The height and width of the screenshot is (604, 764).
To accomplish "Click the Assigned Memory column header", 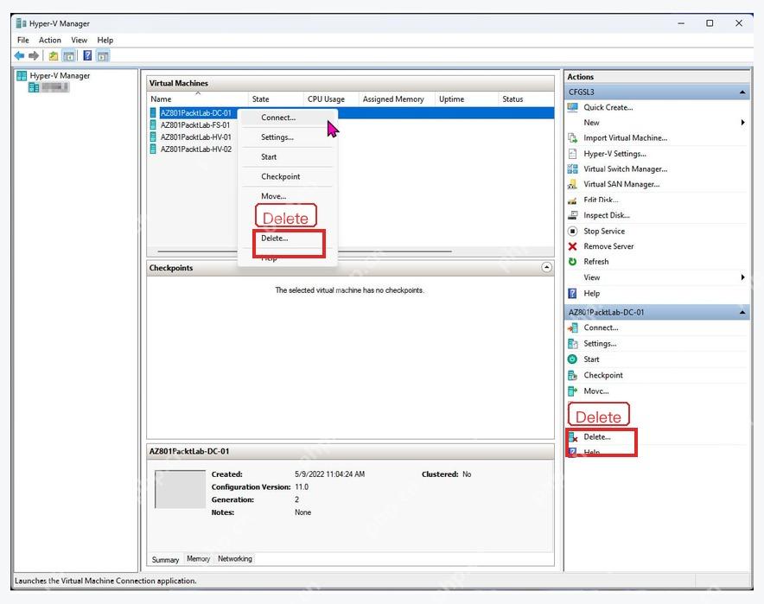I will pyautogui.click(x=396, y=99).
